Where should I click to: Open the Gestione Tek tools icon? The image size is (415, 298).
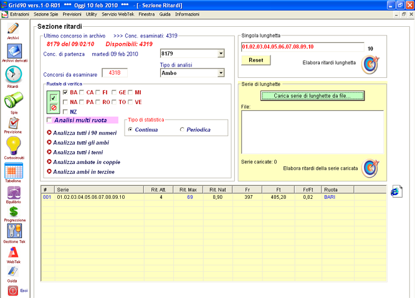point(14,231)
